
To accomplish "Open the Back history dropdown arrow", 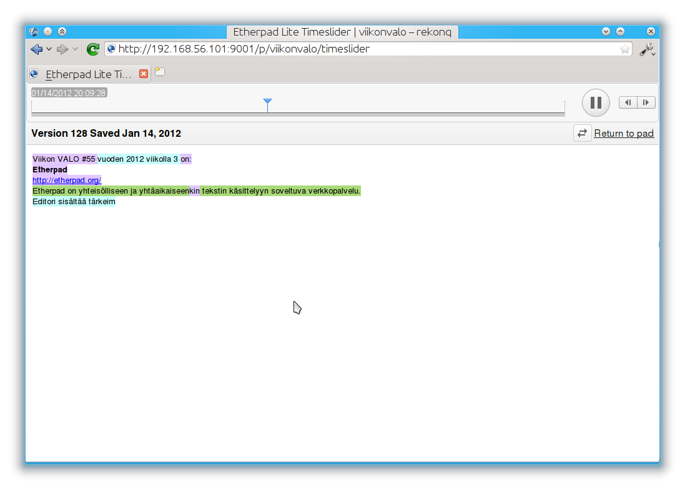I will (x=49, y=49).
